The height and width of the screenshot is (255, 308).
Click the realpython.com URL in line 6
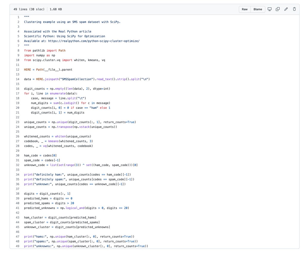click(94, 41)
